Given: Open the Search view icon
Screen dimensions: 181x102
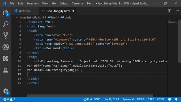Looking at the screenshot, I should [x=6, y=24].
